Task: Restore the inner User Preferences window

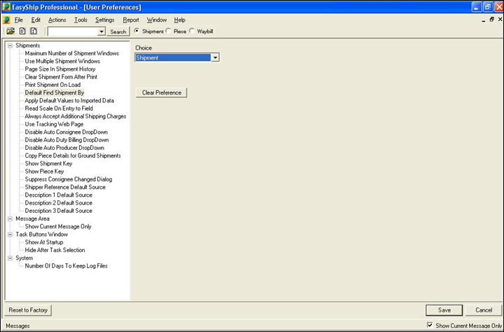Action: click(x=492, y=20)
